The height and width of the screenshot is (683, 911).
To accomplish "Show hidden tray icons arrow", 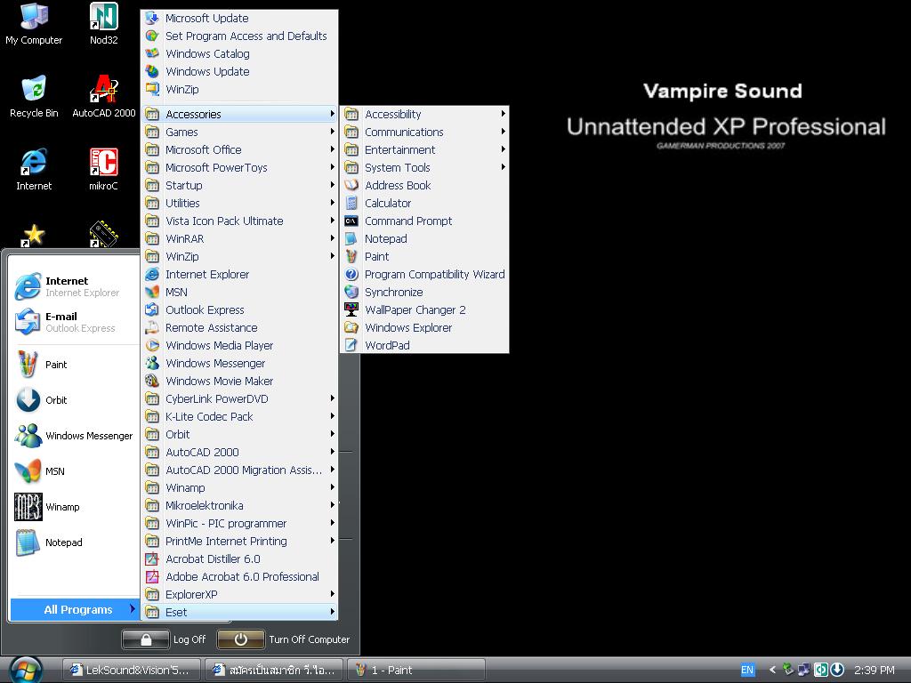I will pyautogui.click(x=772, y=670).
